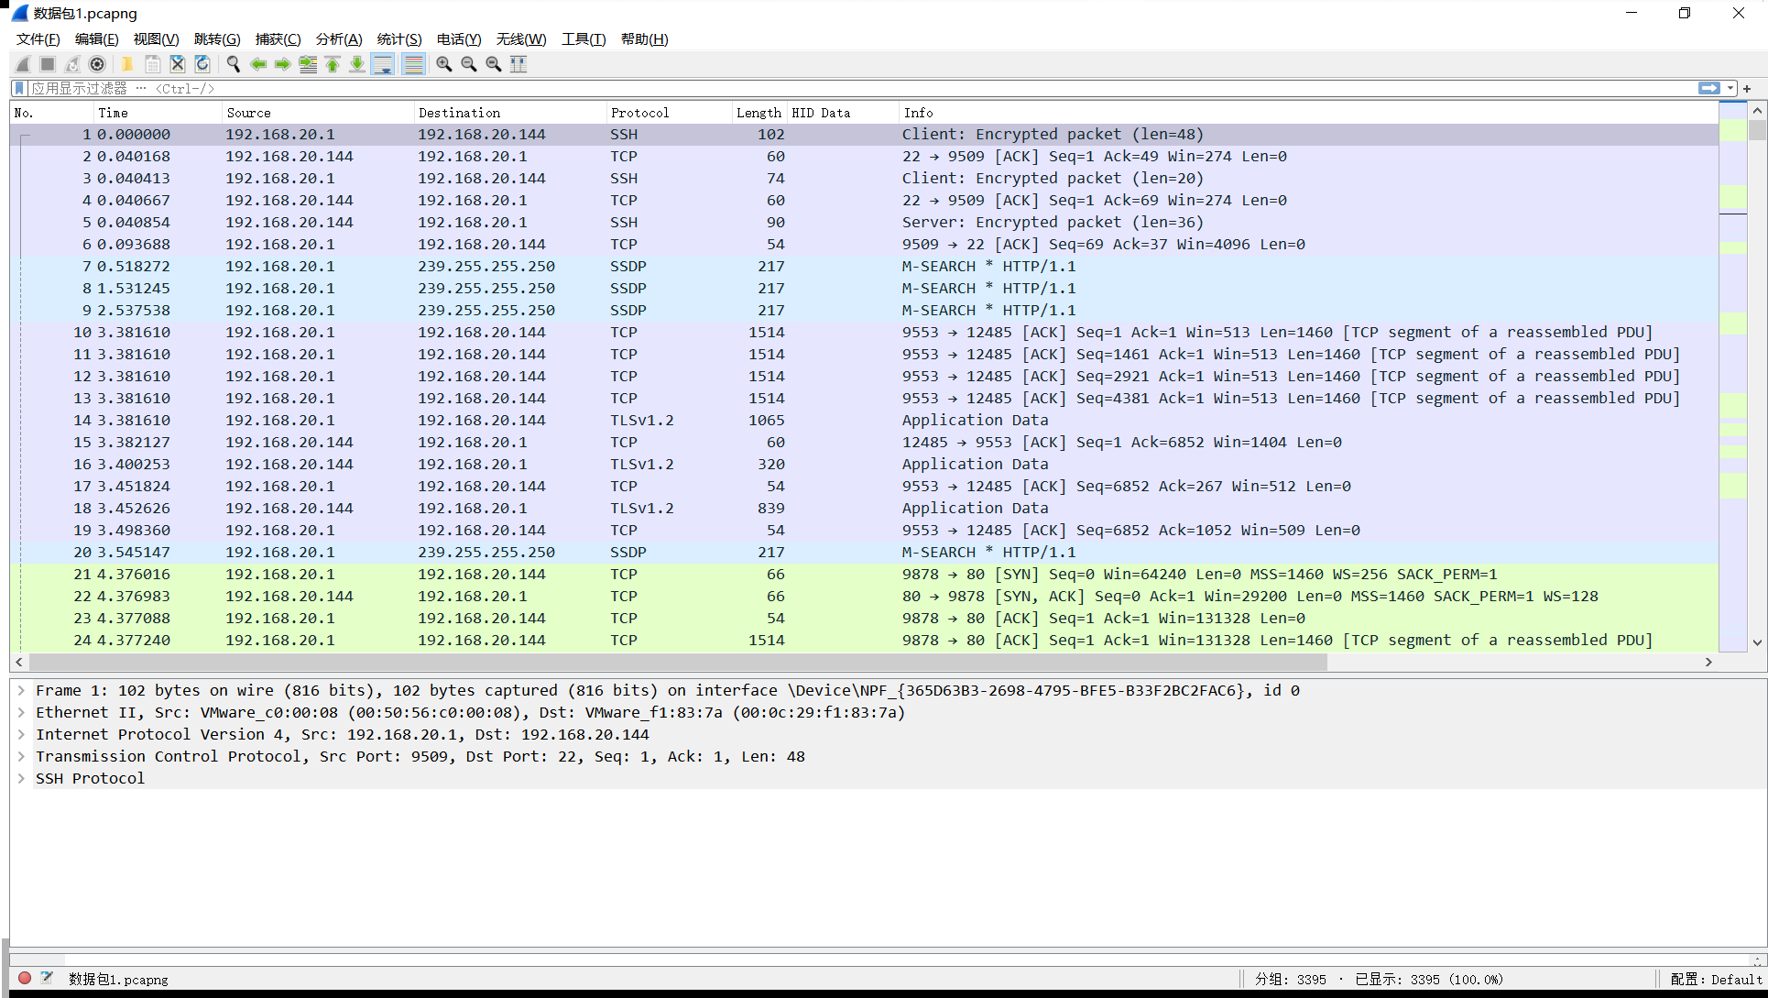The image size is (1768, 998).
Task: Click the find packet magnifier icon
Action: click(x=234, y=64)
